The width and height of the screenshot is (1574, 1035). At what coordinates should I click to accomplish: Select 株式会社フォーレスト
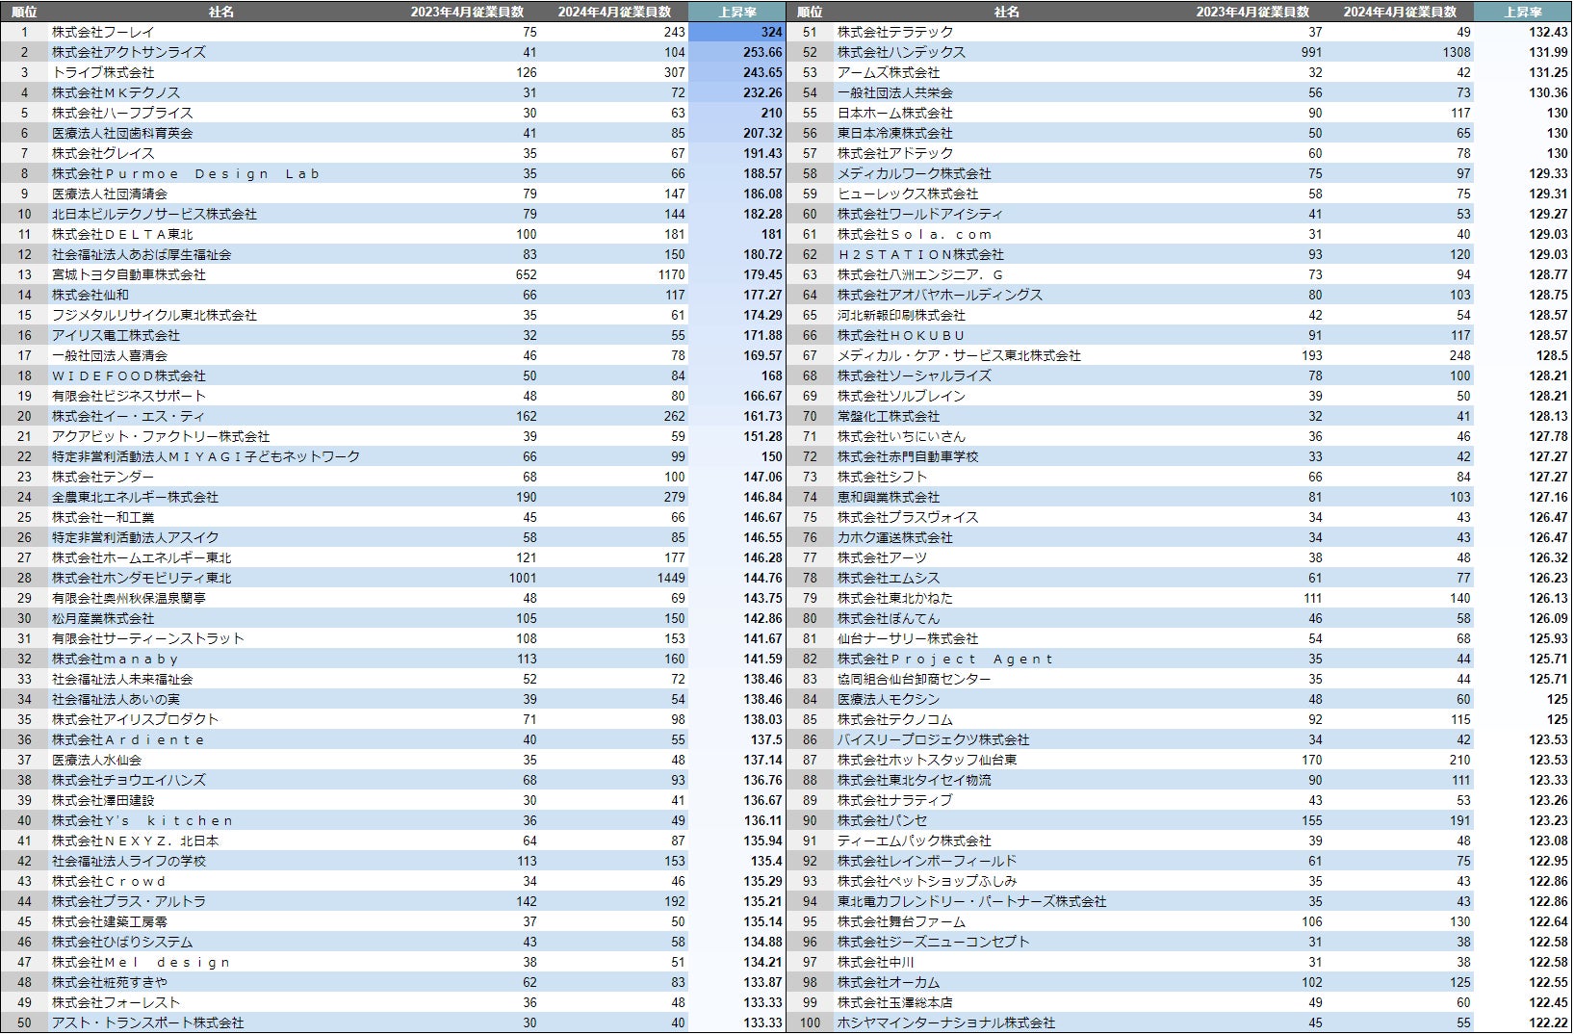(116, 1002)
